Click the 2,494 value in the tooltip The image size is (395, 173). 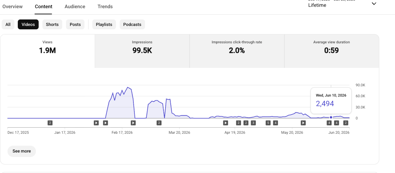(x=325, y=104)
